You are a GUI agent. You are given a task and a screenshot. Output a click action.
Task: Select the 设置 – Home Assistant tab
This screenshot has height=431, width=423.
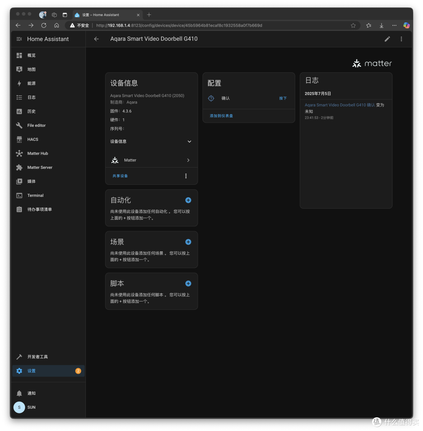pyautogui.click(x=108, y=15)
